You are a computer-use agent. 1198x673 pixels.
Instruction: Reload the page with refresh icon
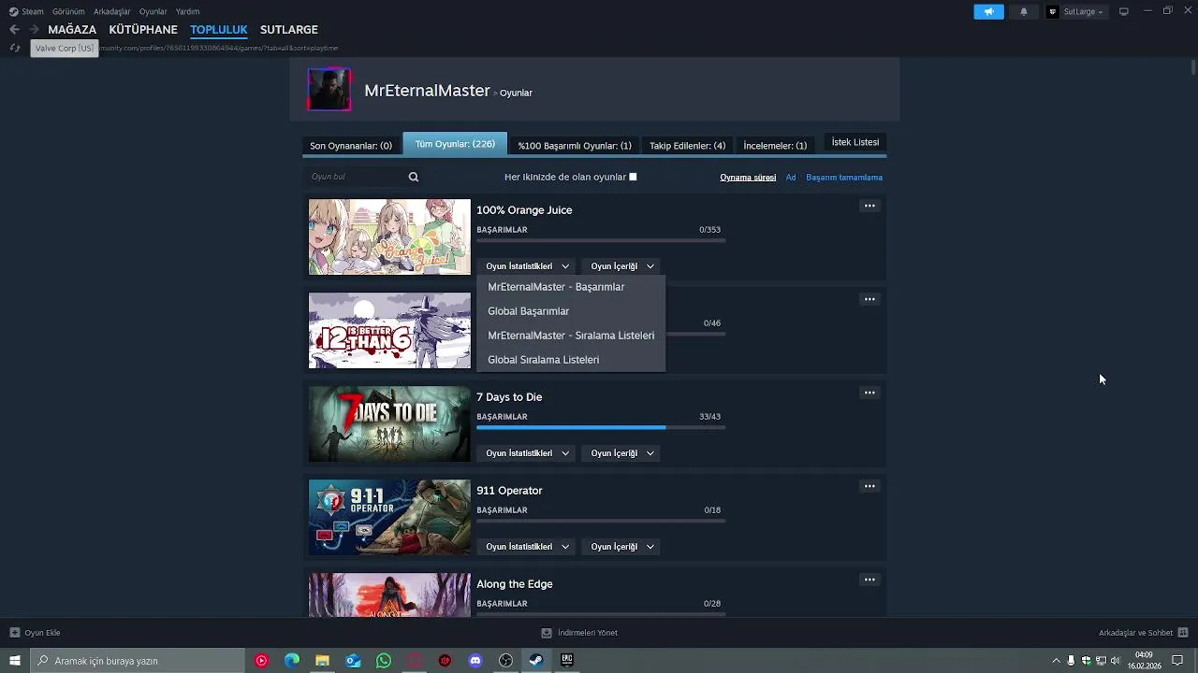[14, 48]
